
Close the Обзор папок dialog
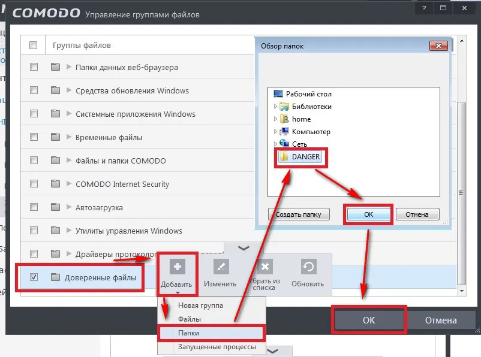pyautogui.click(x=438, y=46)
